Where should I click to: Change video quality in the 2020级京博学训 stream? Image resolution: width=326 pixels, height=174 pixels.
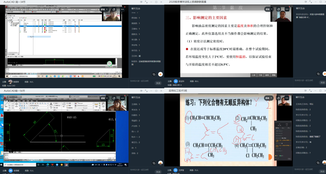tap(269, 9)
